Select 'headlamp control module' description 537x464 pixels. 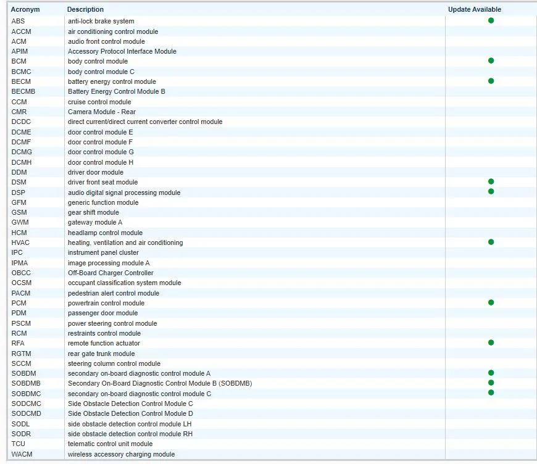point(105,233)
